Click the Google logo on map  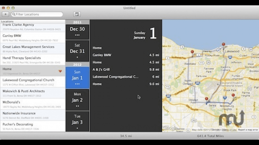coord(170,128)
